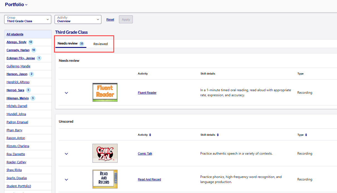This screenshot has height=193, width=337.
Task: Open the Fluent Reader activity link
Action: point(147,93)
